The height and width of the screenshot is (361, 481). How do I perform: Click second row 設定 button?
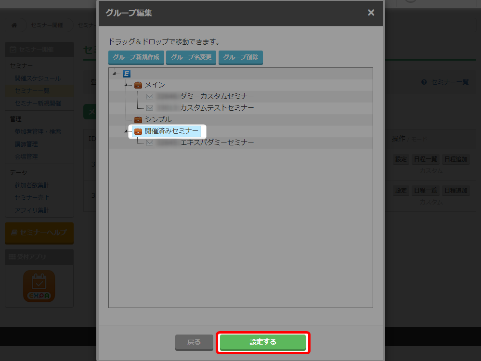point(401,191)
